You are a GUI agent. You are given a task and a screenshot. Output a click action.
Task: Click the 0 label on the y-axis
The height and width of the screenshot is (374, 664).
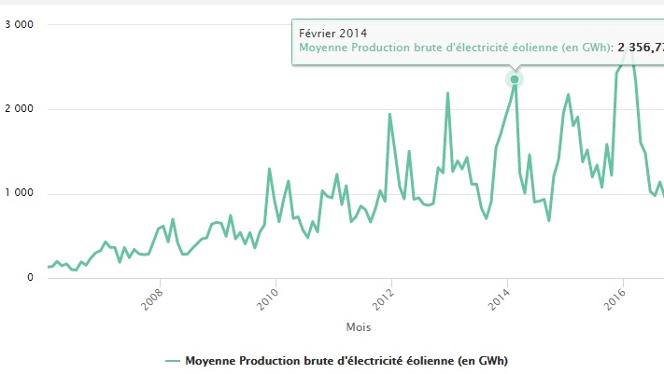click(32, 278)
